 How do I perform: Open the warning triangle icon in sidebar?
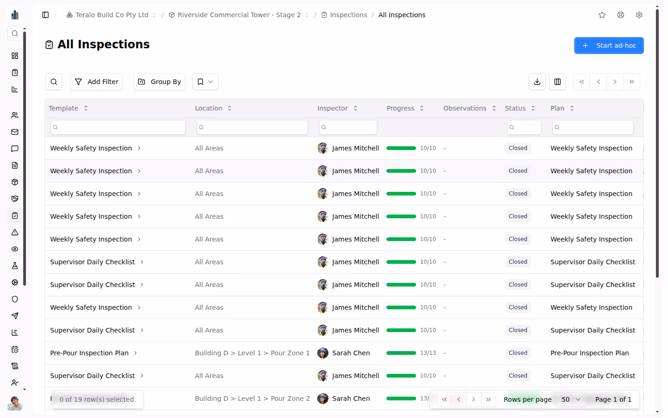click(15, 232)
